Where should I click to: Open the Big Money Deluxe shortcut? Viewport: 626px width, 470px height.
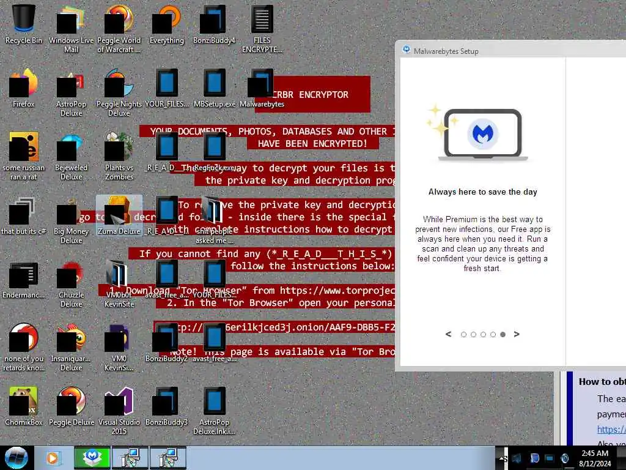click(71, 220)
